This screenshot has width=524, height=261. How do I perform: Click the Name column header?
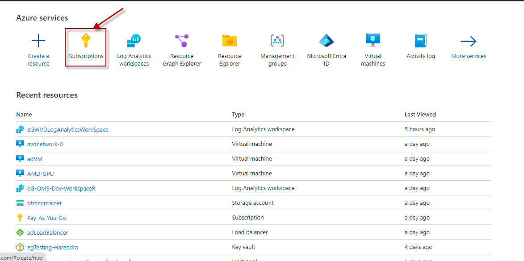click(24, 115)
